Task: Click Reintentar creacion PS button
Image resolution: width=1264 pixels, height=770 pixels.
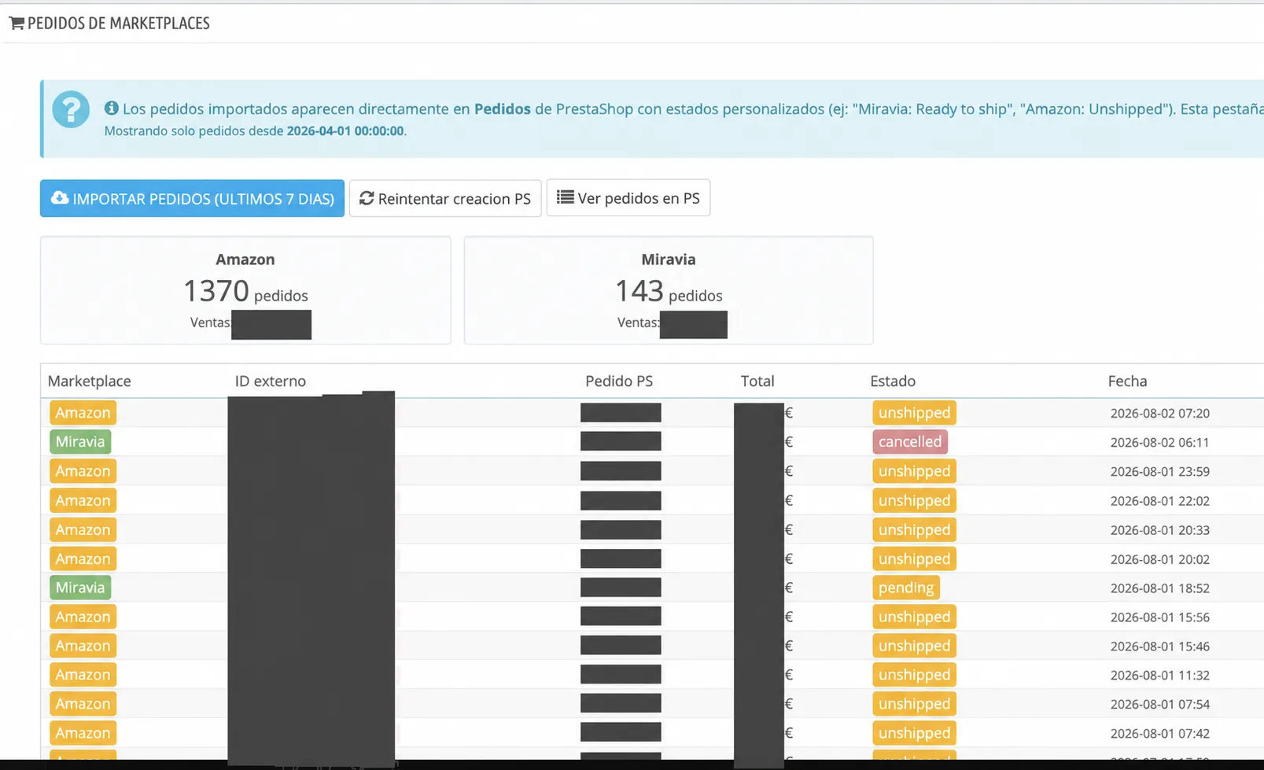Action: (445, 198)
